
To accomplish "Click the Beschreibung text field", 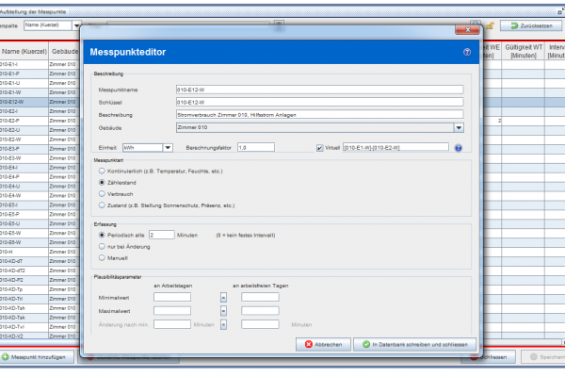I will (x=320, y=114).
